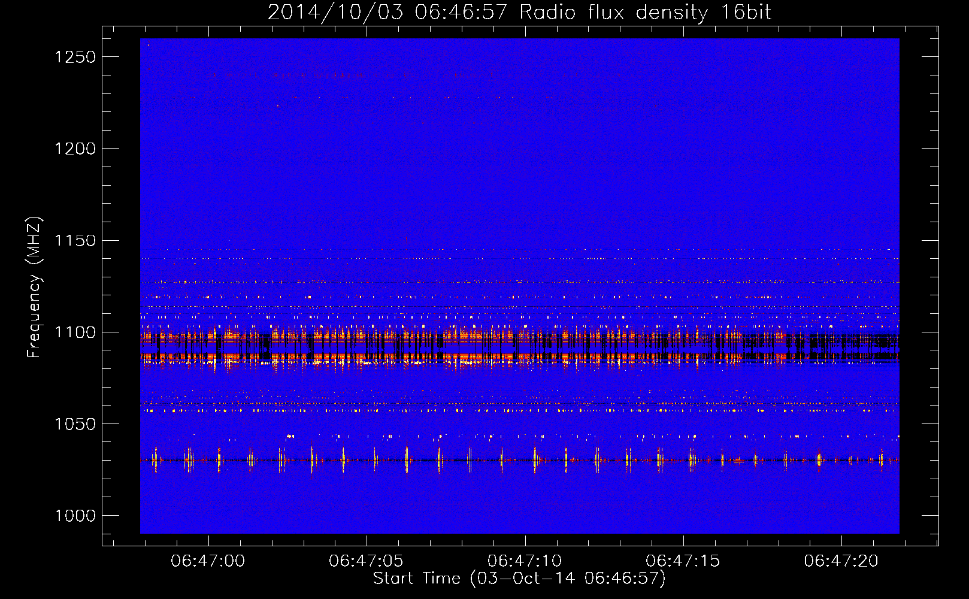Select the 1150 frequency tick label

[x=75, y=241]
